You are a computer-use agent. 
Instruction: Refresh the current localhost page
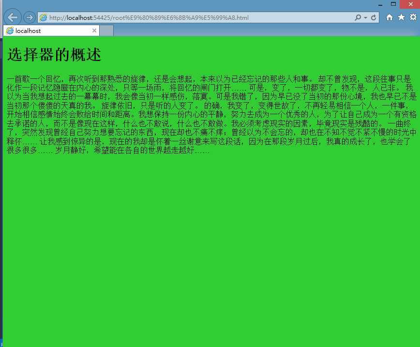click(374, 17)
